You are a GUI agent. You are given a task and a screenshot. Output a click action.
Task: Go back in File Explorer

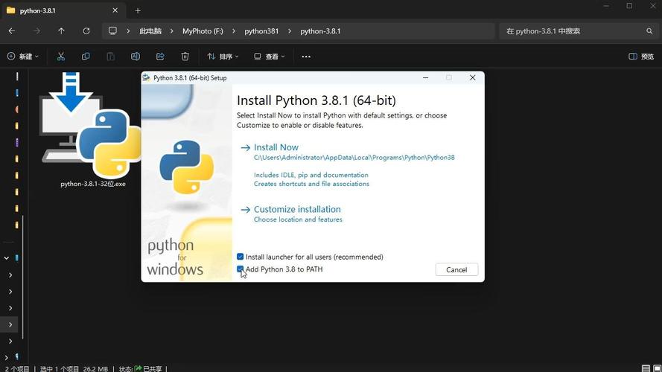pos(12,31)
